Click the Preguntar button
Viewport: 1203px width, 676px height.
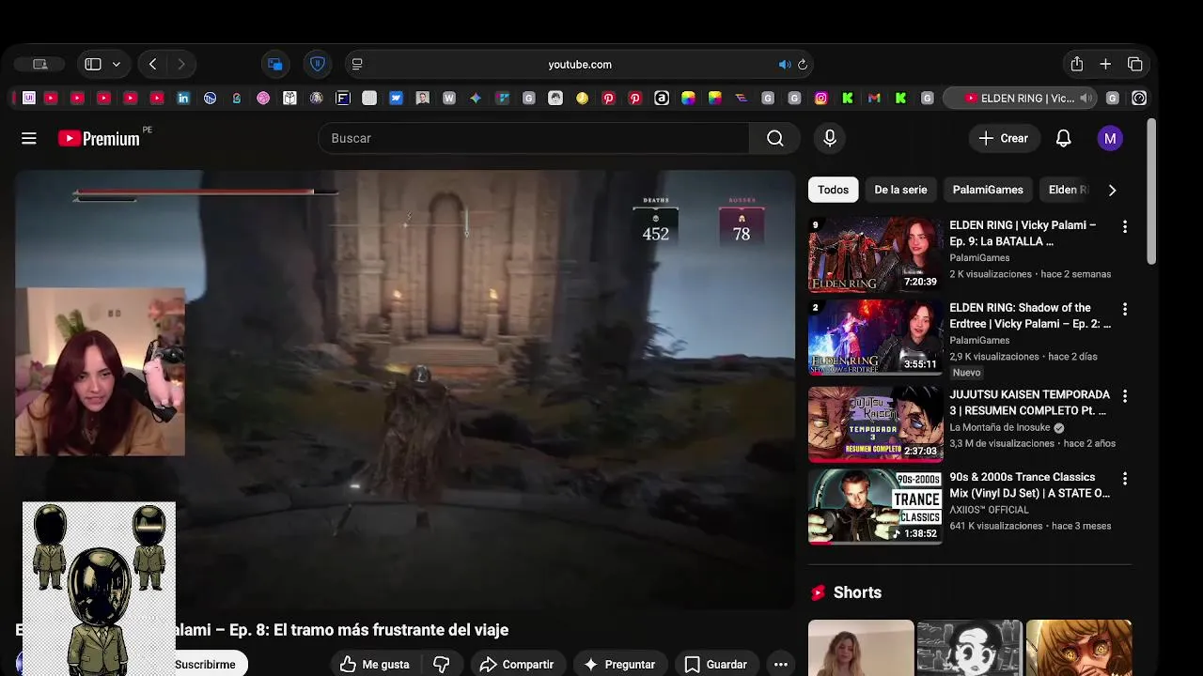coord(619,664)
